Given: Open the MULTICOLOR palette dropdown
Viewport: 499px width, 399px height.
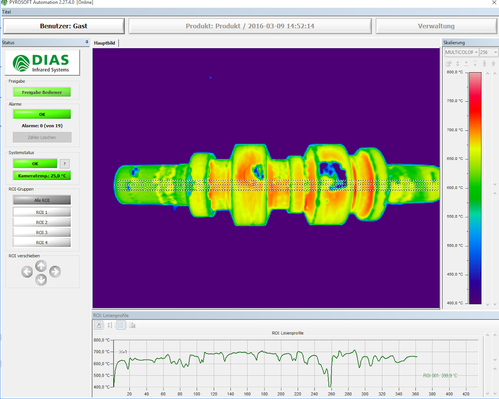Looking at the screenshot, I should 477,52.
